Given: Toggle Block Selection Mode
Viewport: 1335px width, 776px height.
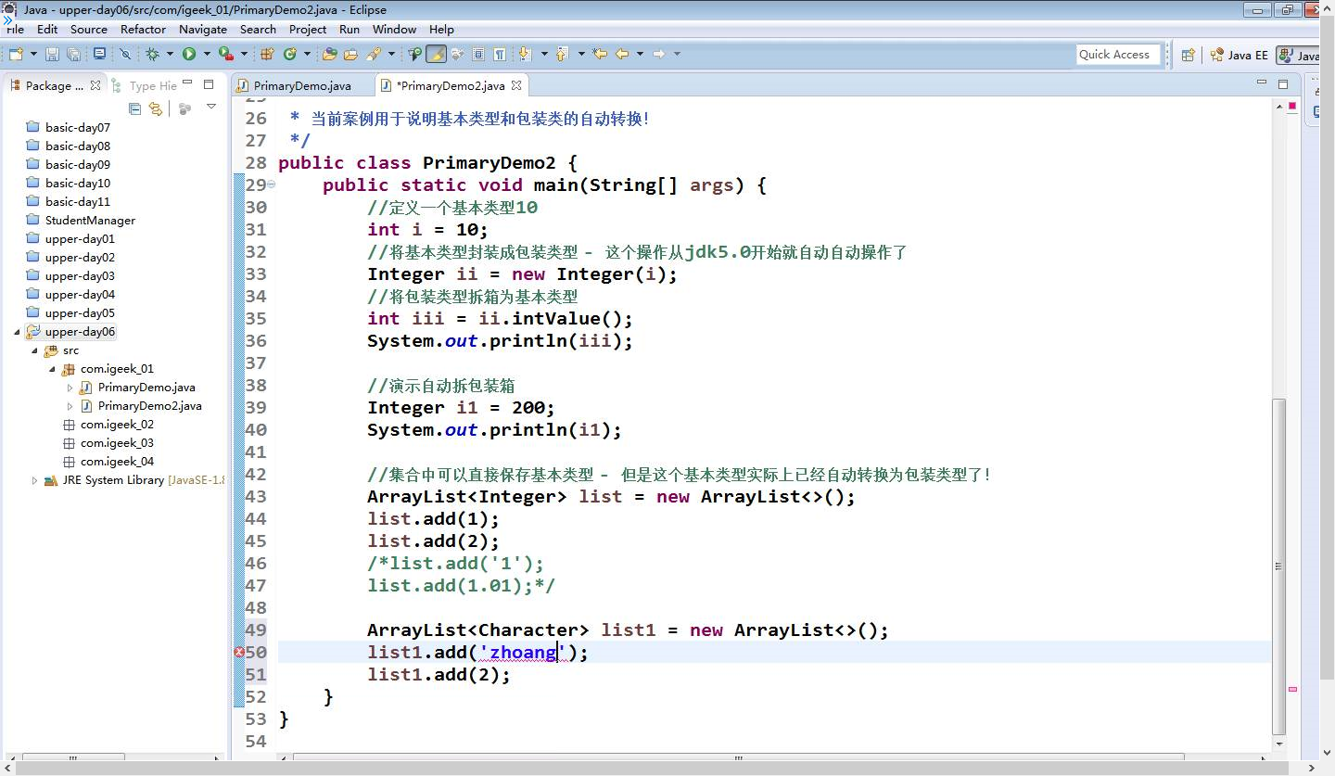Looking at the screenshot, I should (478, 54).
